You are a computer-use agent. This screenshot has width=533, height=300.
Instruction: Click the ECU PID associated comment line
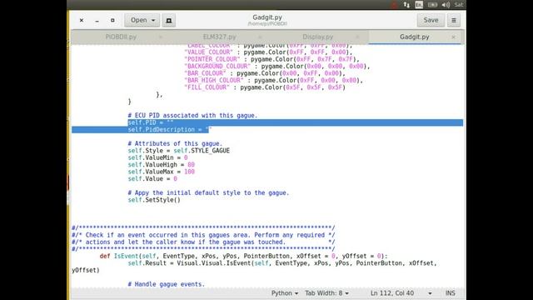tap(192, 116)
